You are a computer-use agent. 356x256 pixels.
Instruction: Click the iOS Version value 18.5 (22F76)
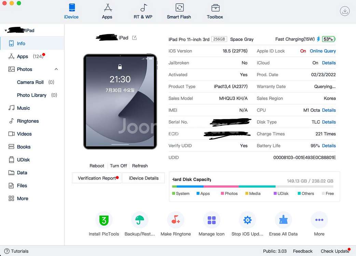pyautogui.click(x=235, y=51)
